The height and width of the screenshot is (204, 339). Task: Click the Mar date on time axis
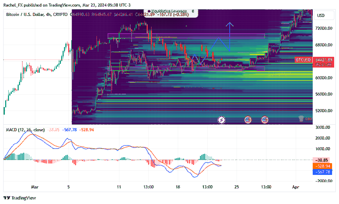35,187
